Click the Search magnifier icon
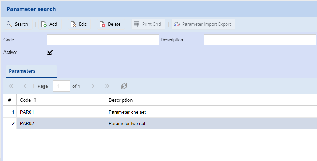This screenshot has height=161, width=317. click(9, 24)
